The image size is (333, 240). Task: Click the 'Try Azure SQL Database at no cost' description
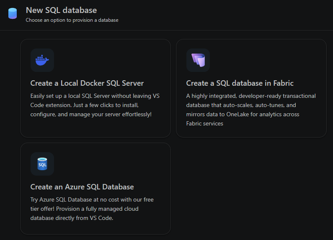92,209
